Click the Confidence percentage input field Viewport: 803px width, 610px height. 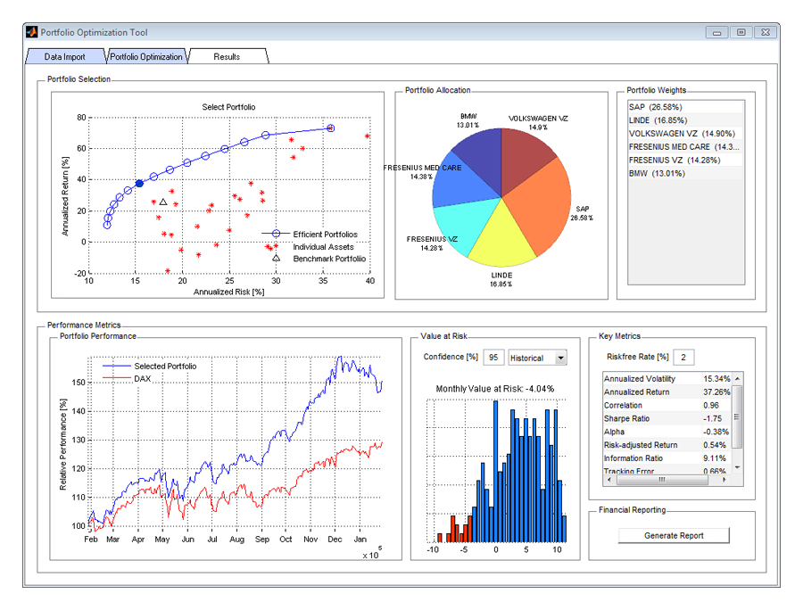click(493, 358)
